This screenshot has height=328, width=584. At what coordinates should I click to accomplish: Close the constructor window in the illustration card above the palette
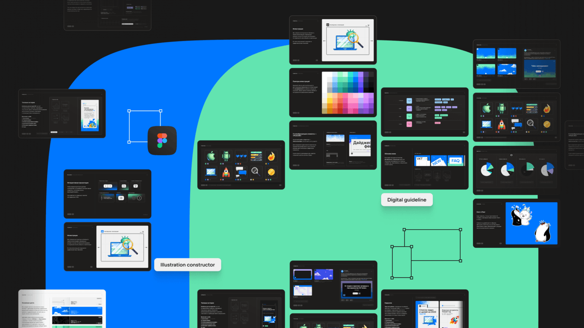pos(368,25)
